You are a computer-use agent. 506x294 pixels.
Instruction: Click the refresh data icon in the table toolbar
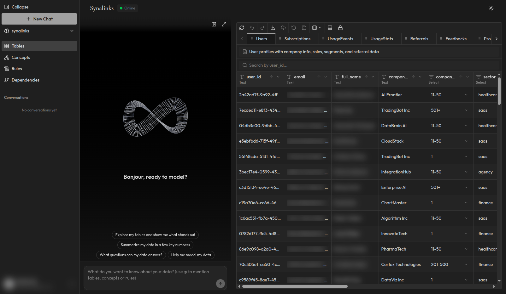[x=241, y=28]
